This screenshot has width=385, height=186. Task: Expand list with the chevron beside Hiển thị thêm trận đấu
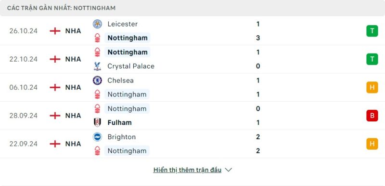pyautogui.click(x=228, y=170)
